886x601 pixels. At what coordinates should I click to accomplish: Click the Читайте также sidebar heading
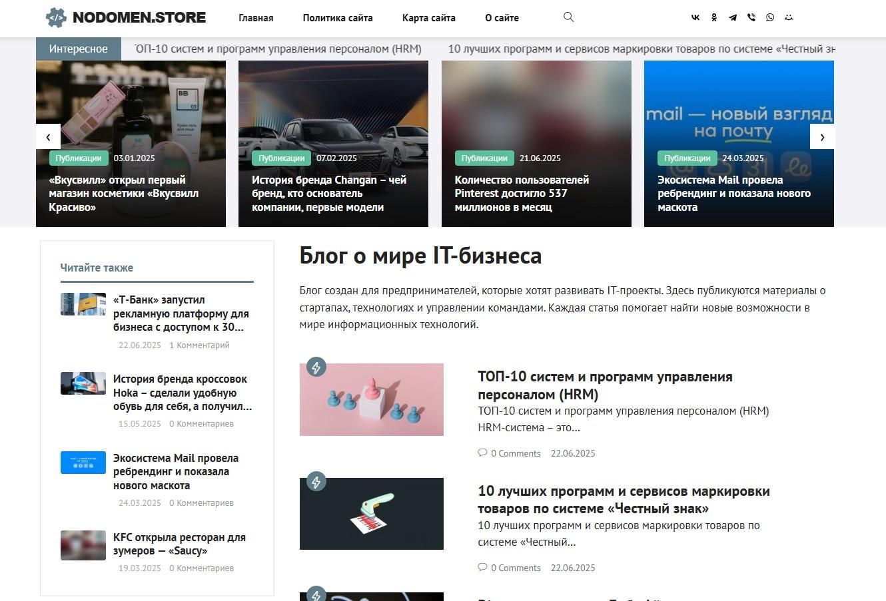(97, 268)
